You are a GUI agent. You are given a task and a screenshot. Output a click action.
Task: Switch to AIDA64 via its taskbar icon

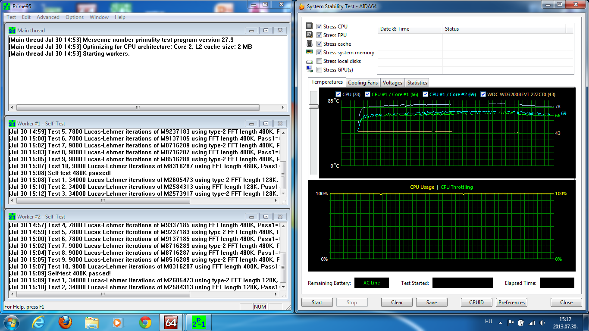coord(172,322)
